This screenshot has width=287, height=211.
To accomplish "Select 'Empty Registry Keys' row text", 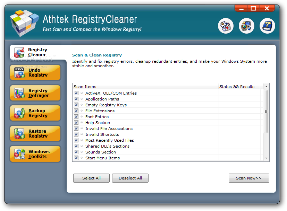I will (x=106, y=105).
